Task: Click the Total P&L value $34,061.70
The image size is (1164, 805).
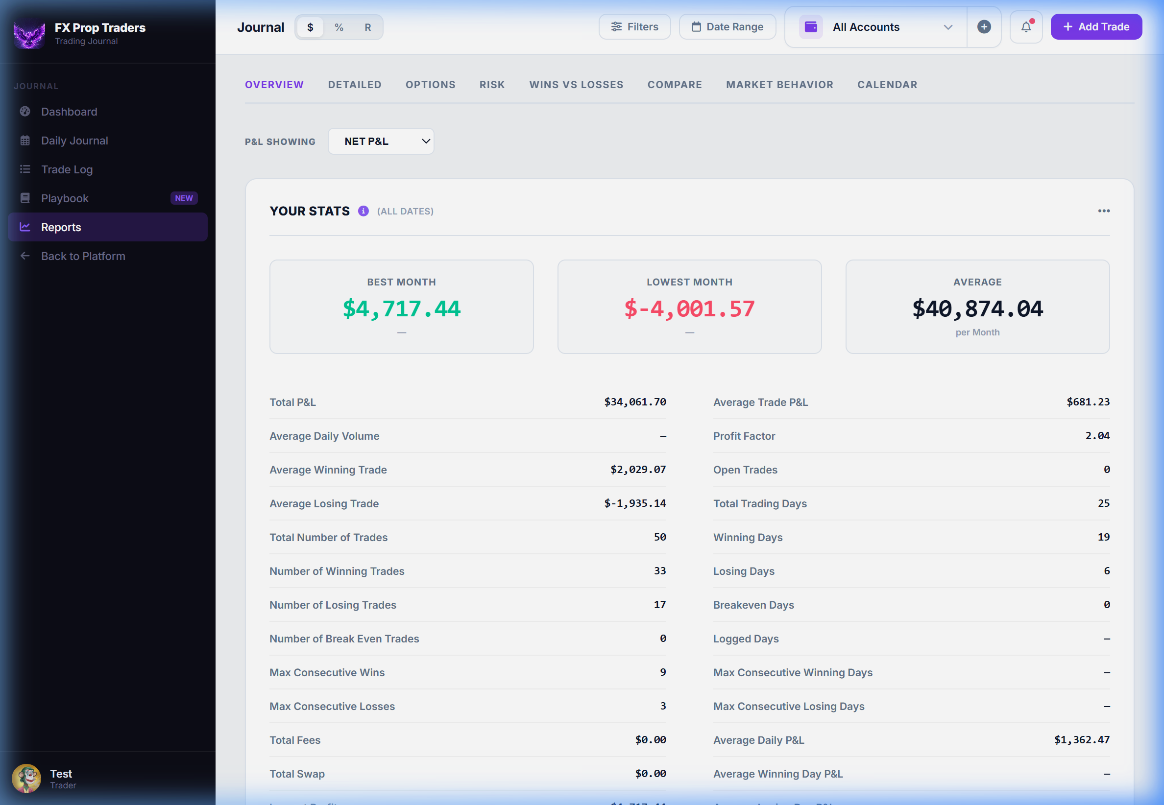Action: pyautogui.click(x=635, y=402)
